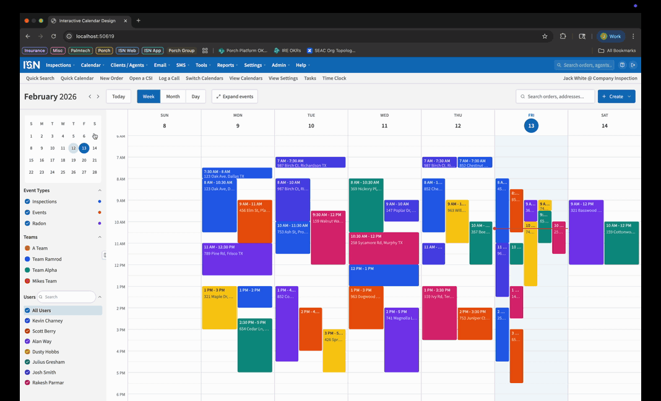Open the Create button dropdown arrow
This screenshot has height=401, width=661.
(x=629, y=96)
